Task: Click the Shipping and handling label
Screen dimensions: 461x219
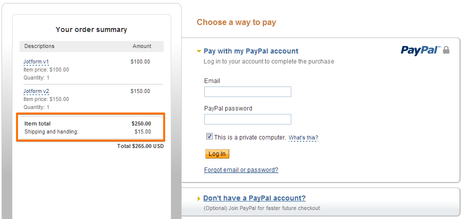Action: click(x=52, y=132)
